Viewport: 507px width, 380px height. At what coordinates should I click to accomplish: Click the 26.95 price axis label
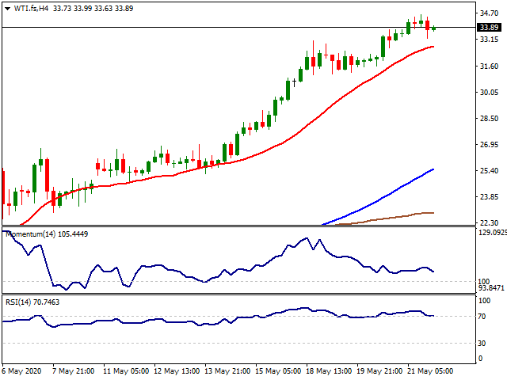[x=489, y=145]
